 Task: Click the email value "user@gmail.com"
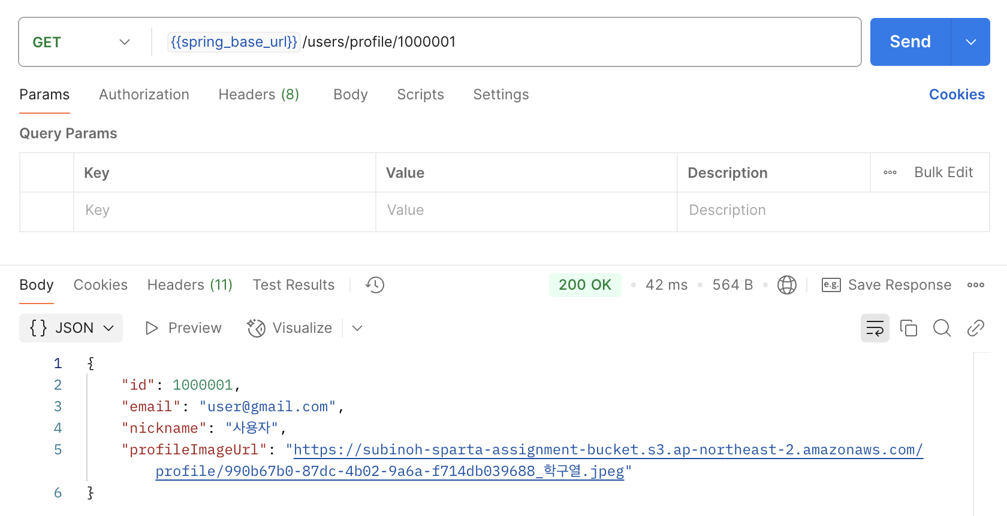point(267,407)
